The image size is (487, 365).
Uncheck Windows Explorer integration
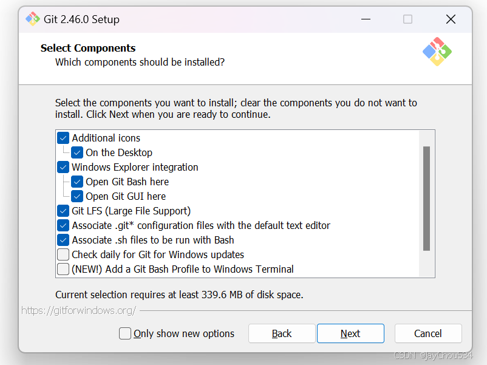(x=63, y=167)
